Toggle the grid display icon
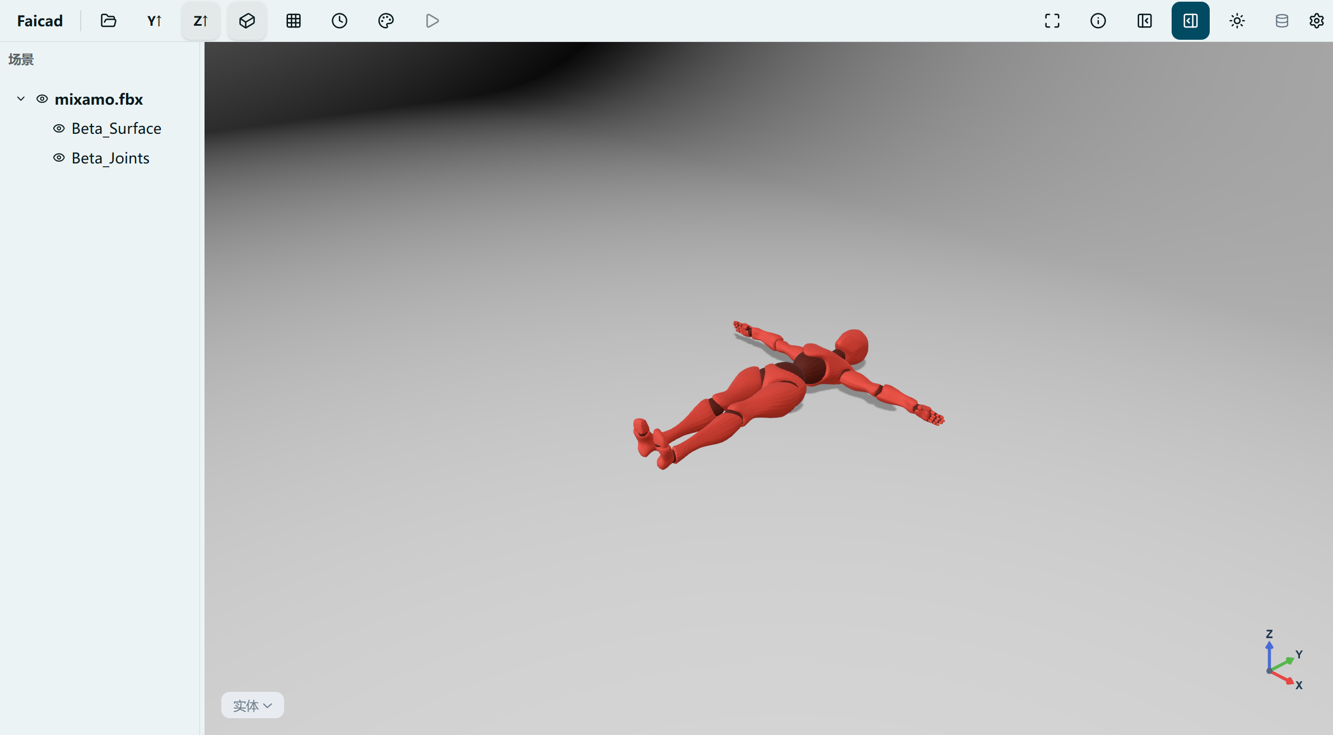This screenshot has height=735, width=1333. 294,21
